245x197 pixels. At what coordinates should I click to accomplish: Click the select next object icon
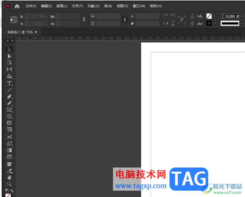tap(200, 23)
